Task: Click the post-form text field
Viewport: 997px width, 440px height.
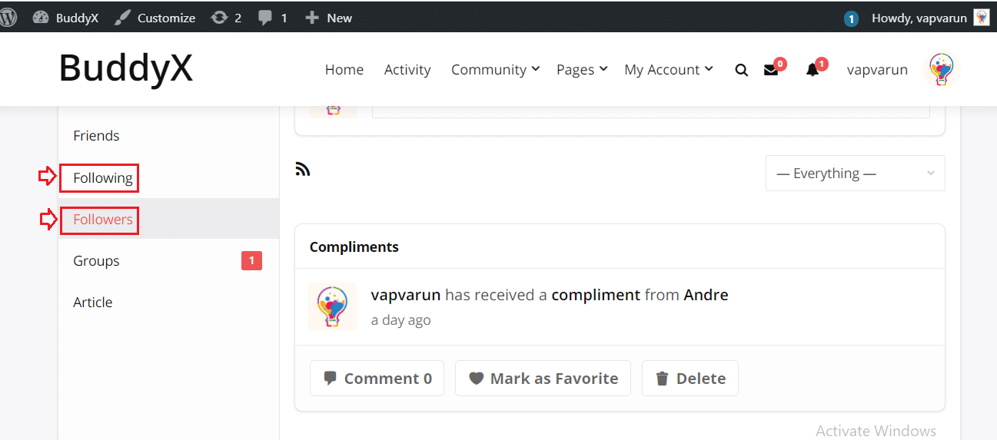Action: pos(650,111)
